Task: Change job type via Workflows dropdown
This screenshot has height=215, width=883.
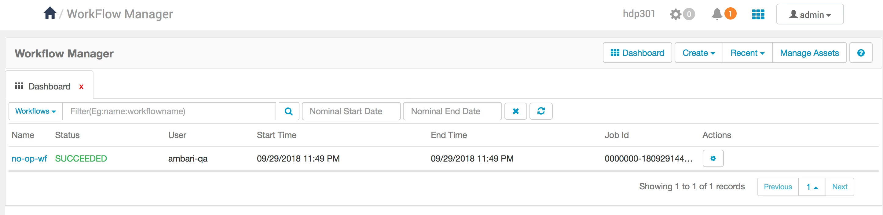Action: [x=36, y=111]
